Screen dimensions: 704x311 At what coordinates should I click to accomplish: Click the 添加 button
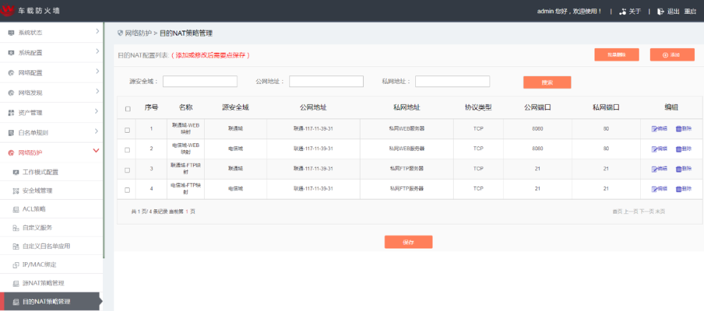point(672,55)
